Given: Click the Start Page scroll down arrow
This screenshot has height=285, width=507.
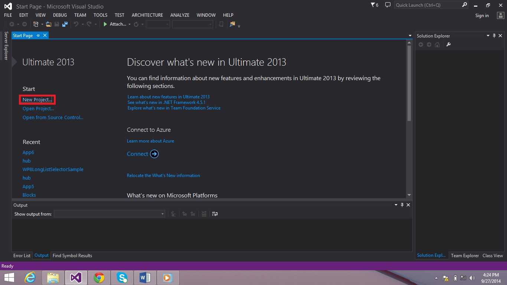Looking at the screenshot, I should pos(409,195).
